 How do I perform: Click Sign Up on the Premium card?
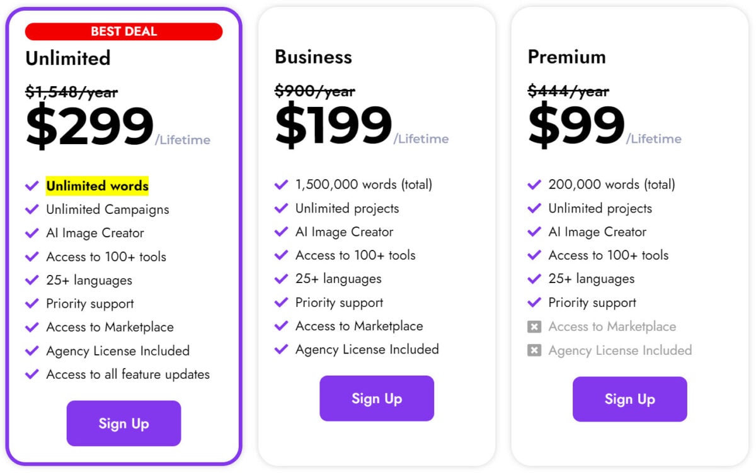[629, 398]
